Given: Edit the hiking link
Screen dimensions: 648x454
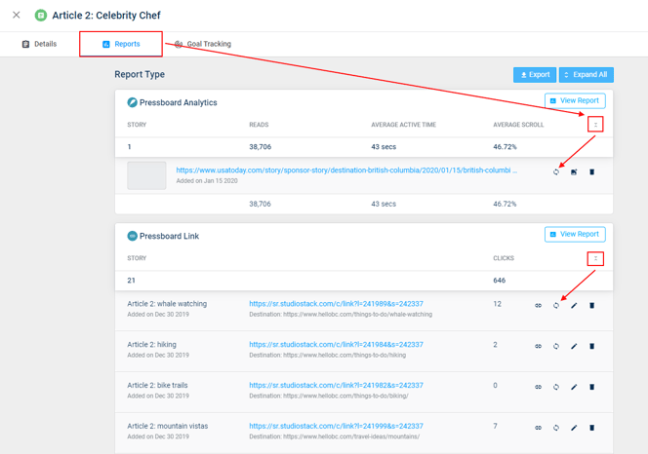Looking at the screenshot, I should [574, 346].
